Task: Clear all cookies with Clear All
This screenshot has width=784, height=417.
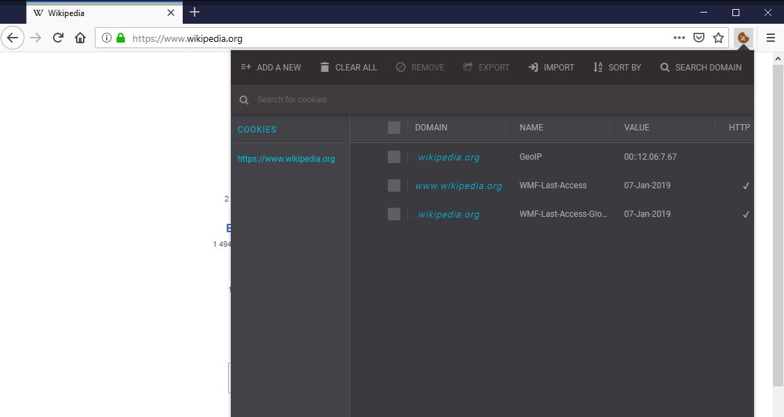Action: pyautogui.click(x=349, y=68)
